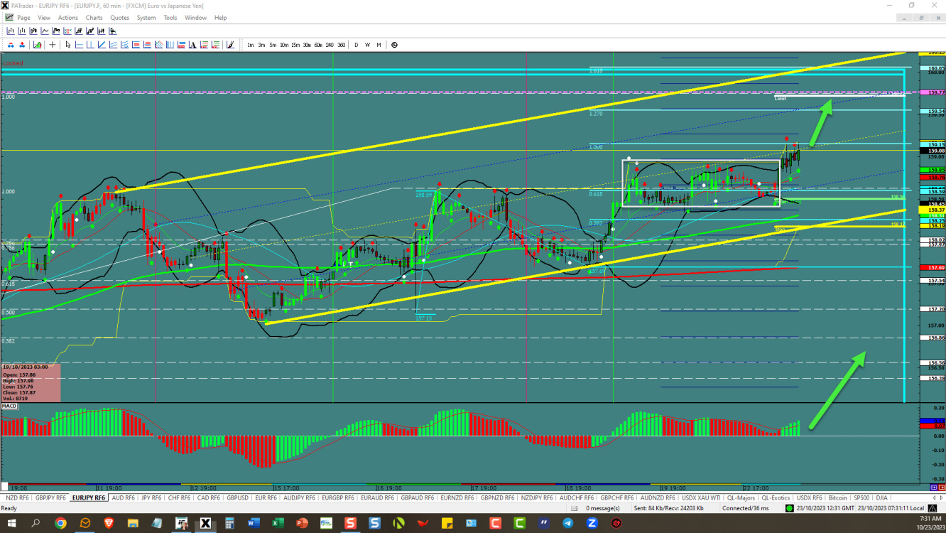The width and height of the screenshot is (946, 533).
Task: Set timeframe to 60m
Action: [318, 45]
